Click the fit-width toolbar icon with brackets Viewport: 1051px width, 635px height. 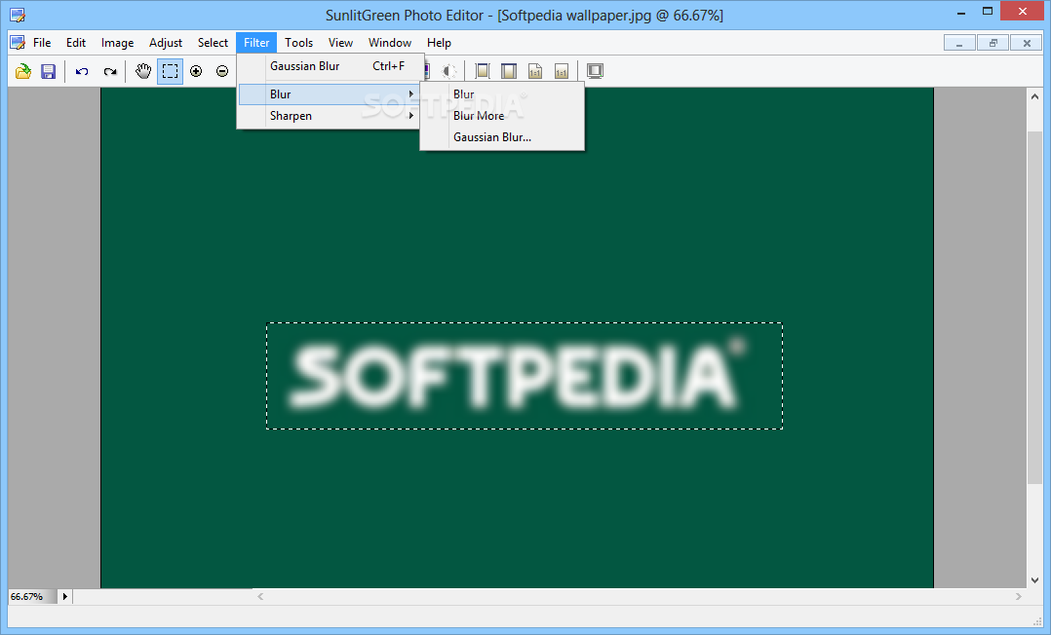(x=483, y=71)
